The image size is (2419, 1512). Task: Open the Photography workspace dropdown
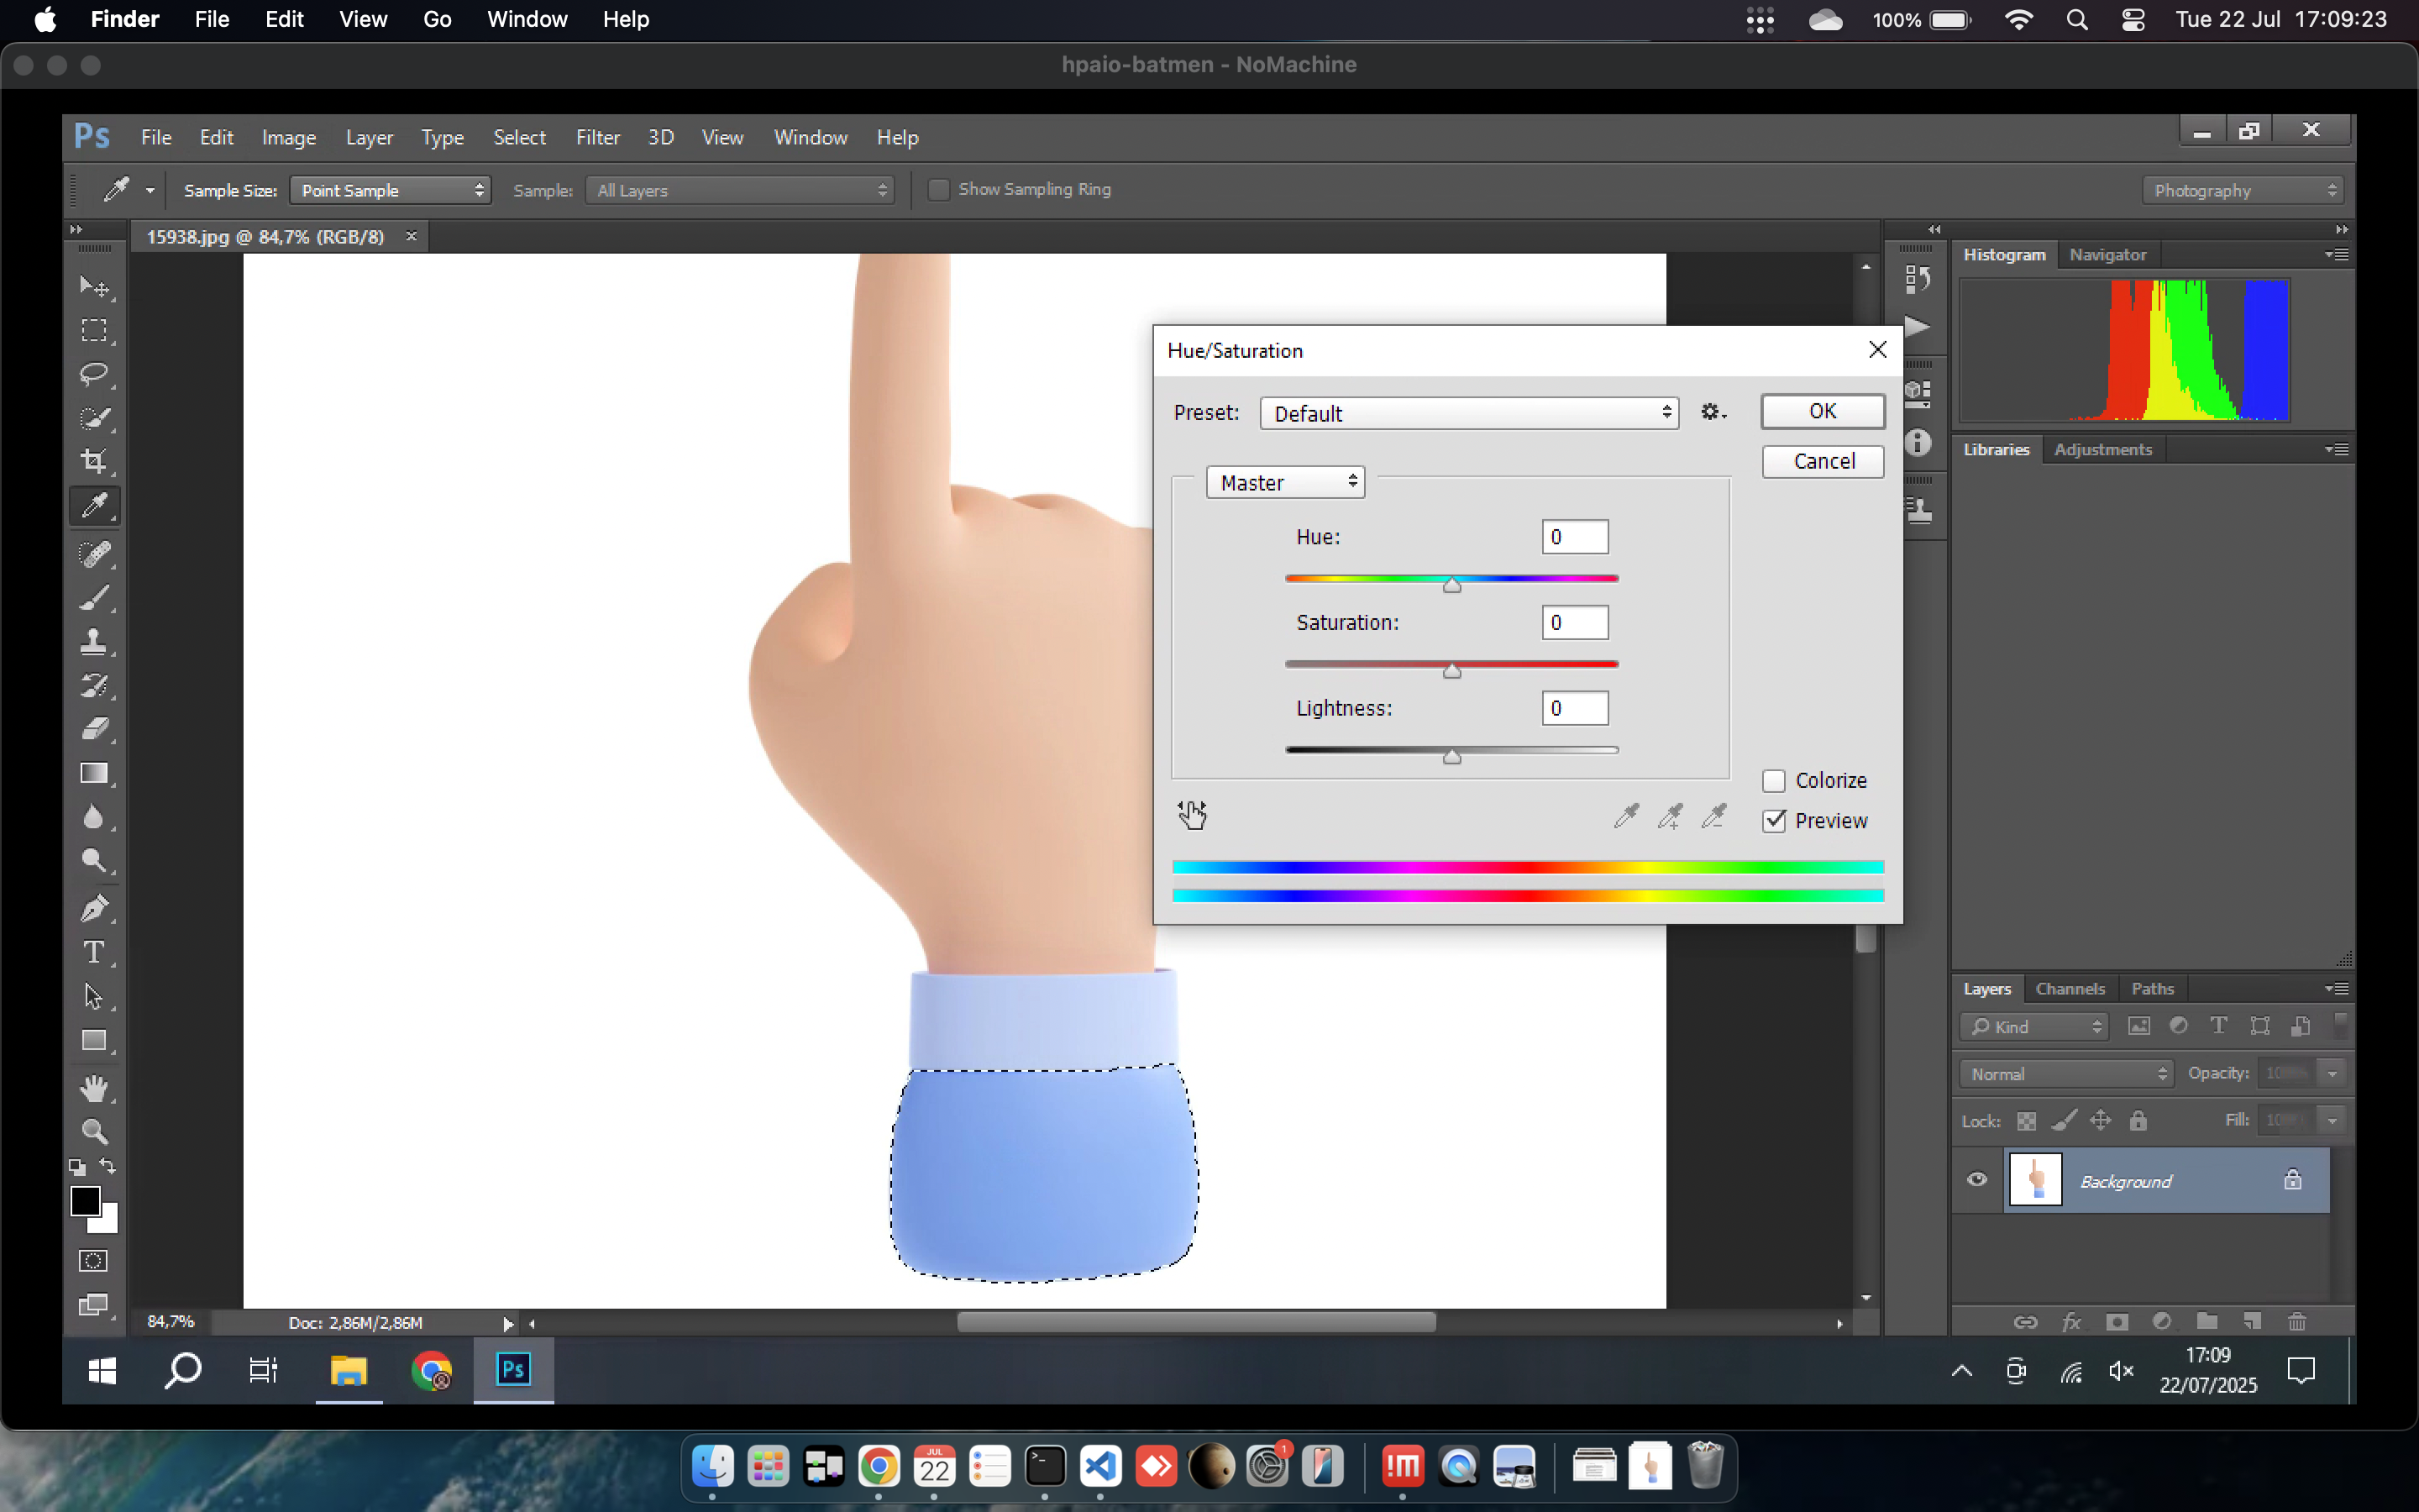click(2242, 190)
